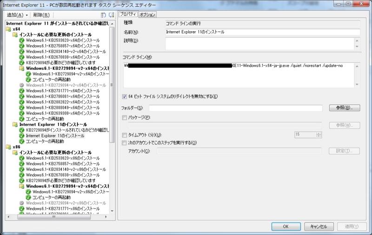Viewport: 372px width, 235px height.
Task: Click the コマンド ライン(M) text box
Action: pyautogui.click(x=239, y=75)
